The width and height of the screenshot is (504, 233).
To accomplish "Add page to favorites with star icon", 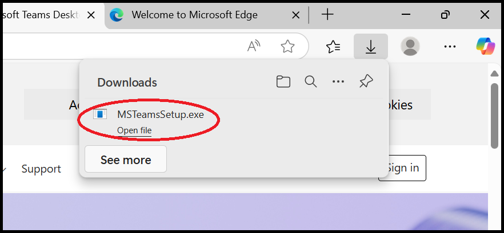I will [287, 47].
